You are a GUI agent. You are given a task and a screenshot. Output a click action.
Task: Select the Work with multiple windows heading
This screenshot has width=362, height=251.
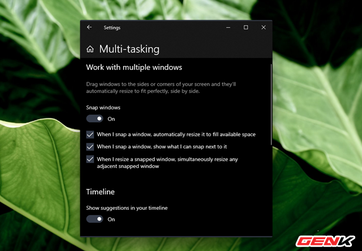point(134,67)
